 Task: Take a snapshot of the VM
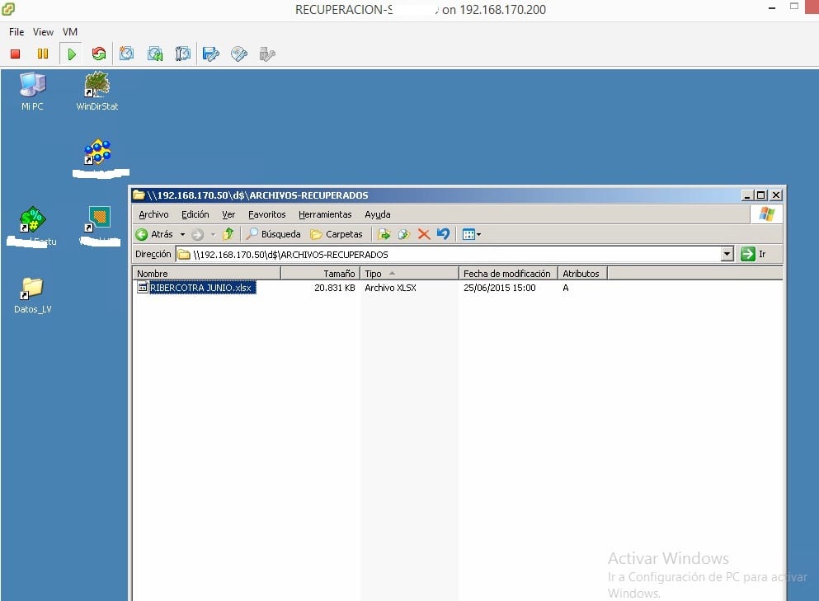[x=126, y=54]
